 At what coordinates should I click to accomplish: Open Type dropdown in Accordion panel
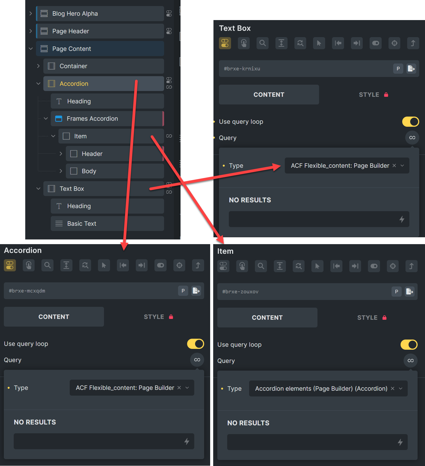(132, 388)
